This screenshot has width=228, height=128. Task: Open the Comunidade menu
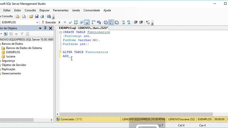tap(92, 10)
